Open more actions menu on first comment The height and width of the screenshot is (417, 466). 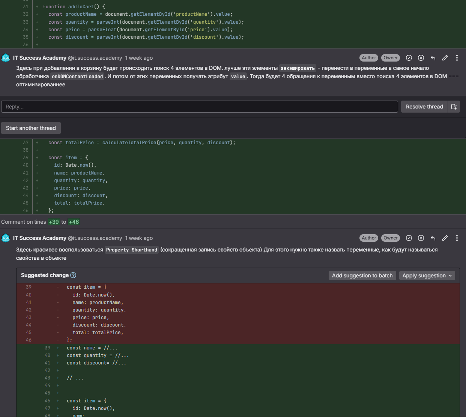click(457, 58)
